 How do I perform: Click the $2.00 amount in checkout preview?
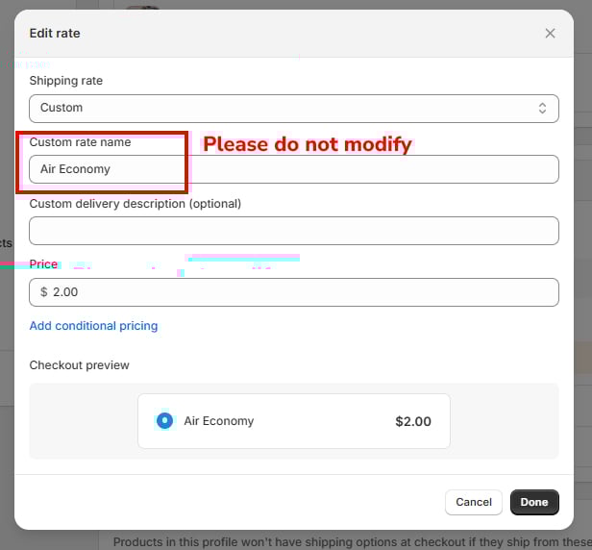point(413,421)
